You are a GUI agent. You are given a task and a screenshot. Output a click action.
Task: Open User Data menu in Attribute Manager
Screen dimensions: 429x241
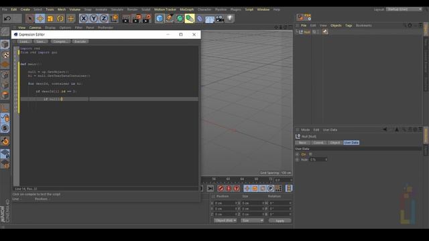pyautogui.click(x=330, y=130)
